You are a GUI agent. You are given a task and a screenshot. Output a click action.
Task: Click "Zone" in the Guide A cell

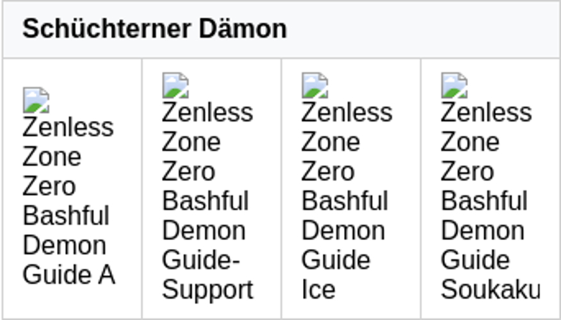pos(52,157)
